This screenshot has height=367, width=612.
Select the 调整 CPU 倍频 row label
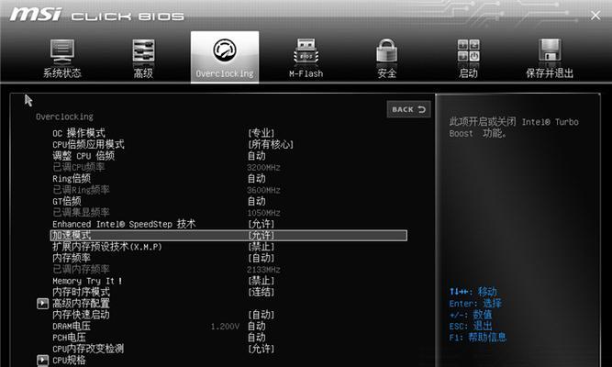[x=83, y=156]
